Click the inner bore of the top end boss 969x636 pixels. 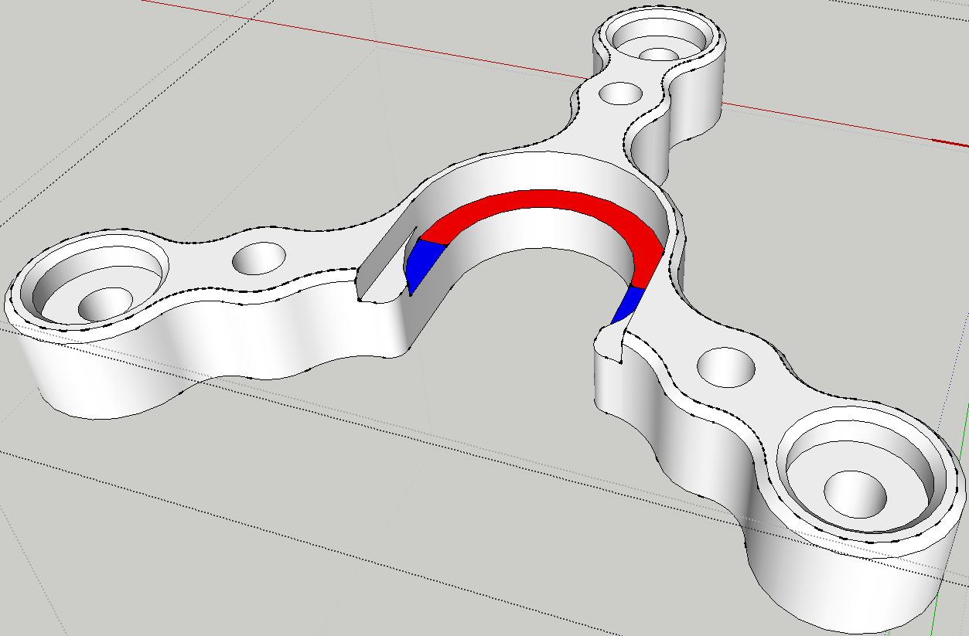[x=660, y=55]
